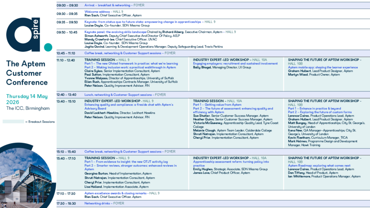Click the Aspire 'a' logo
370x208 pixels.
29,34
